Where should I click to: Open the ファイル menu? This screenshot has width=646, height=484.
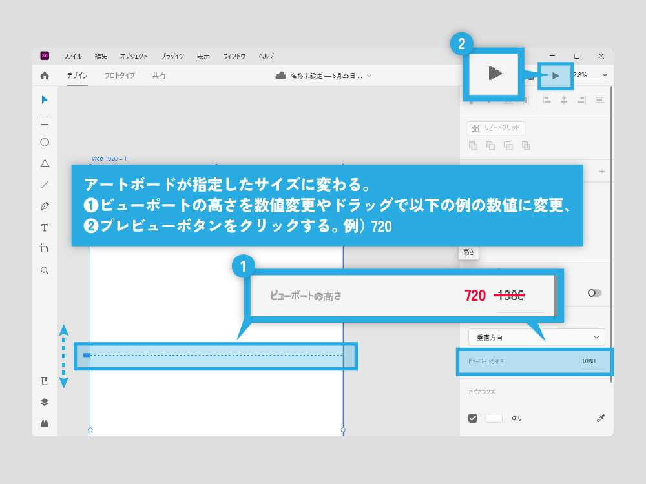72,56
